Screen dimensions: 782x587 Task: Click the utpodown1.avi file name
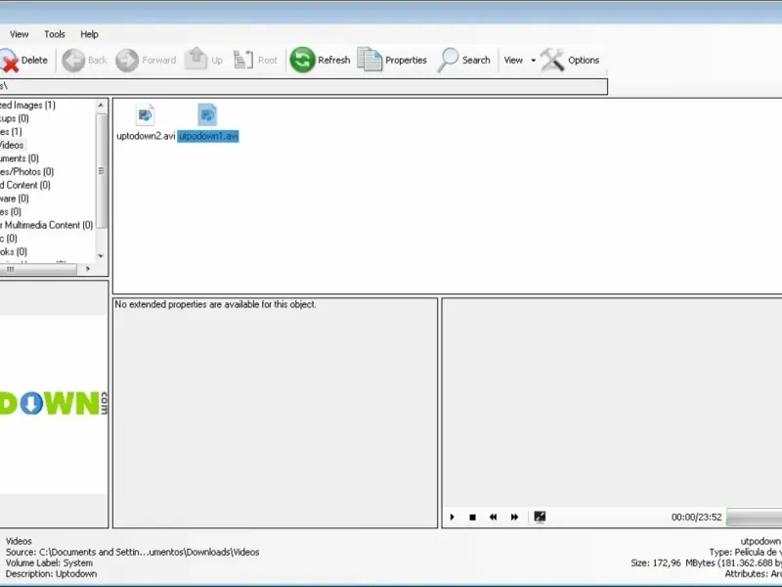click(x=208, y=136)
